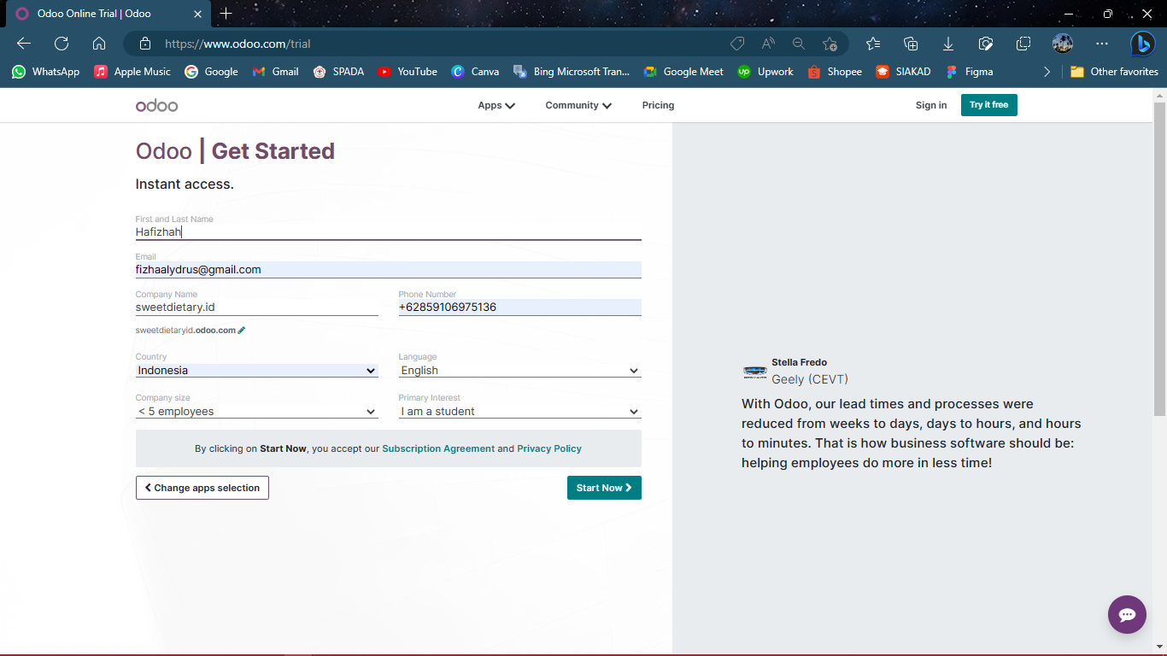Add this page to favorites star icon
This screenshot has height=656, width=1167.
(830, 44)
